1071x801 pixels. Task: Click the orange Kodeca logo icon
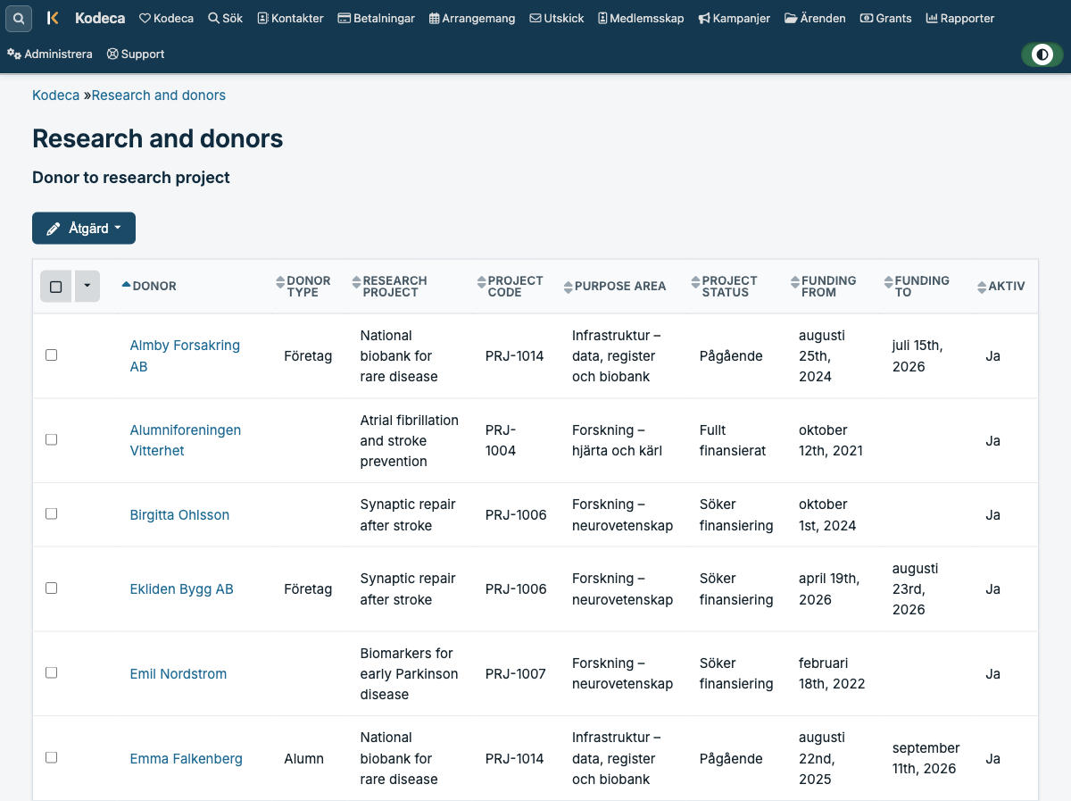coord(53,18)
